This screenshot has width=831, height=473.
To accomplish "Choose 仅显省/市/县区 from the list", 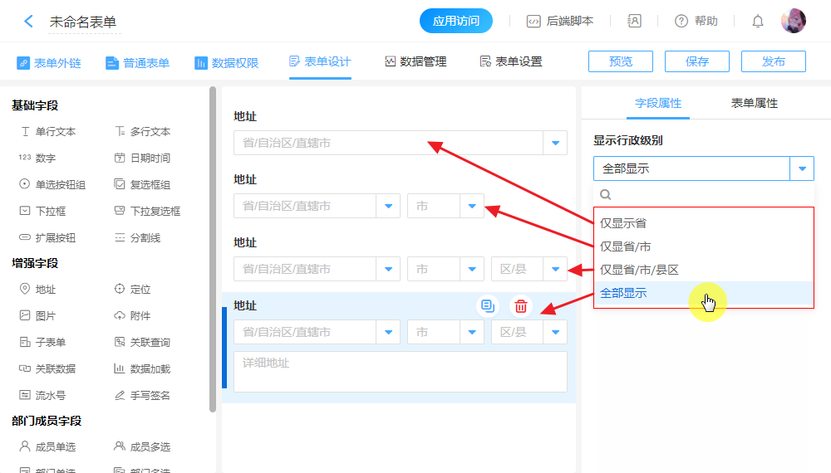I will 640,270.
